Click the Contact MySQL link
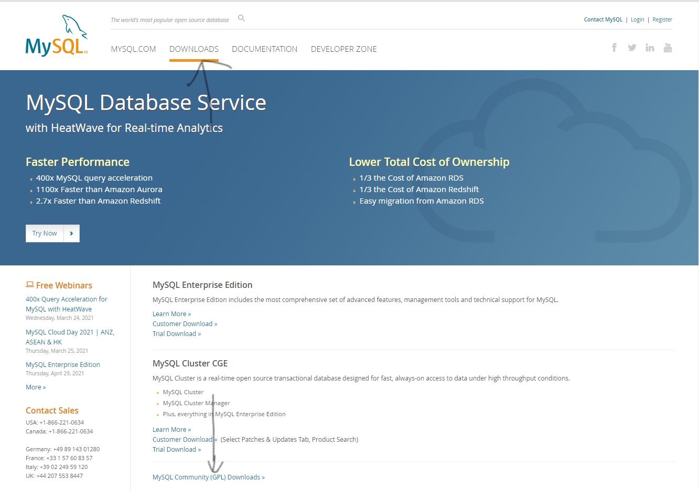699x491 pixels. point(603,19)
